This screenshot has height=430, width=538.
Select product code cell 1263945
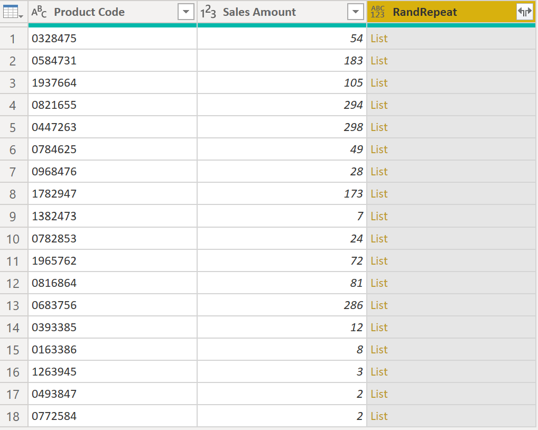pos(113,372)
